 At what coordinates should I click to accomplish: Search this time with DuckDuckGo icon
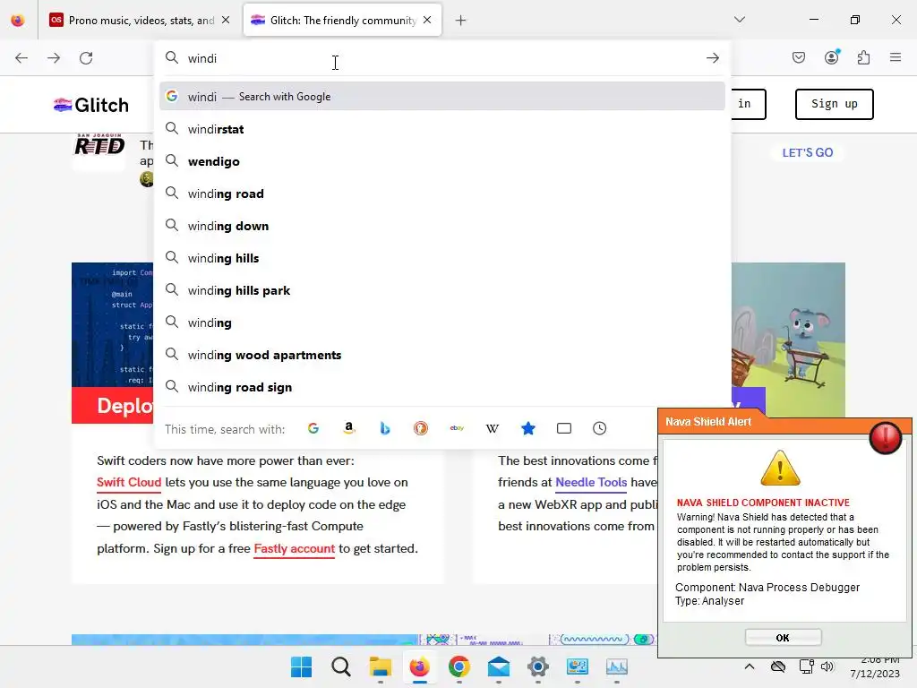click(x=421, y=429)
